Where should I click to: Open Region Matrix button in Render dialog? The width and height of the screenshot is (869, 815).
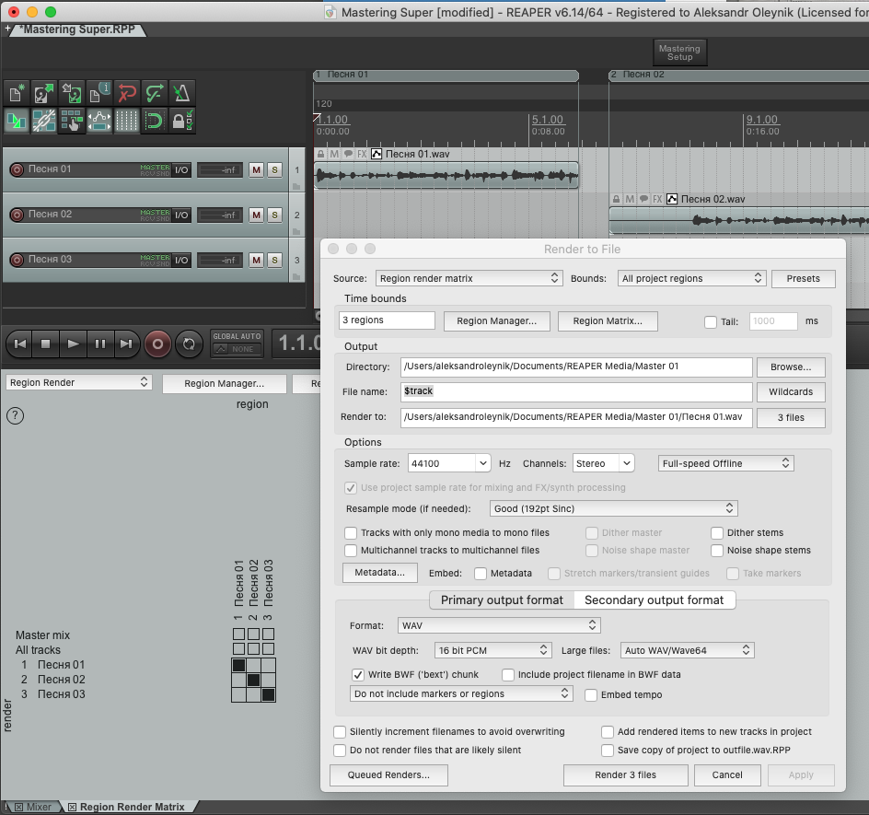coord(608,321)
